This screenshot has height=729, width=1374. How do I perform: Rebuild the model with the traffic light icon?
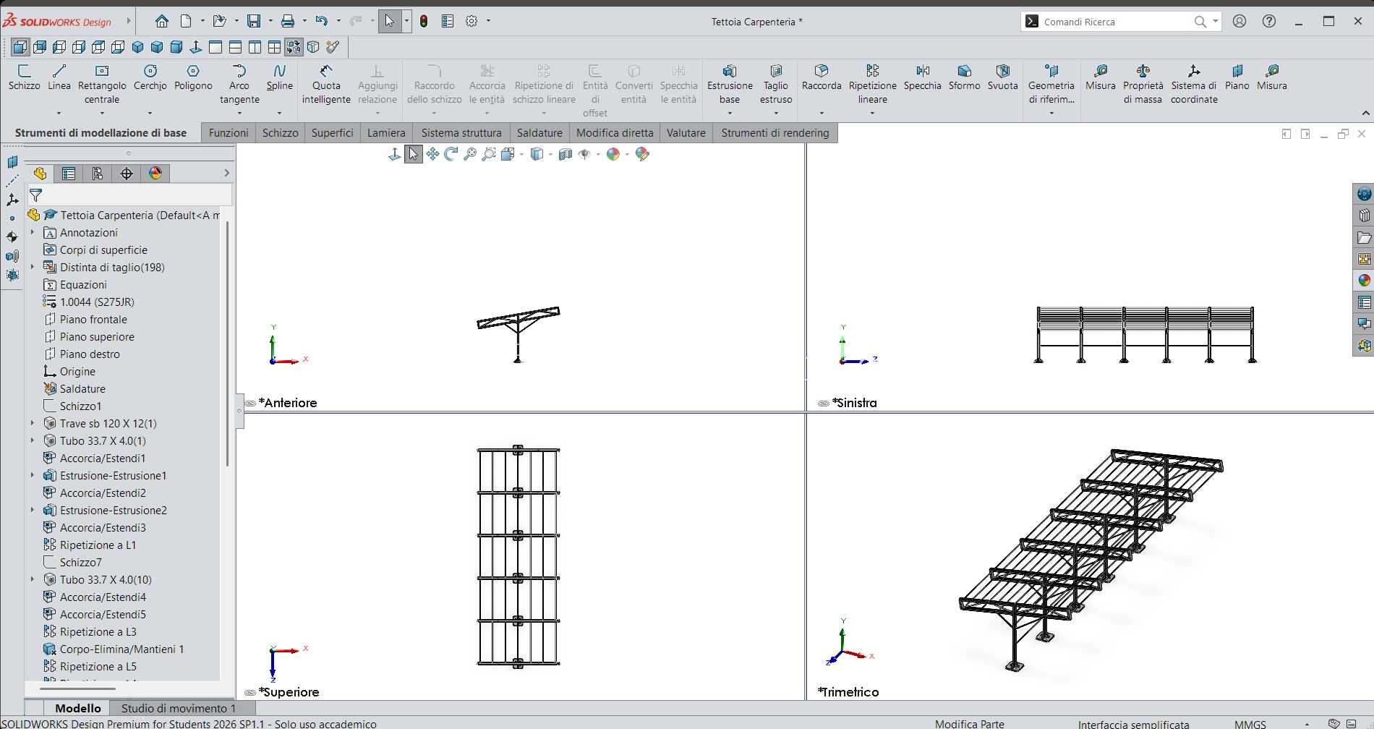click(x=424, y=21)
